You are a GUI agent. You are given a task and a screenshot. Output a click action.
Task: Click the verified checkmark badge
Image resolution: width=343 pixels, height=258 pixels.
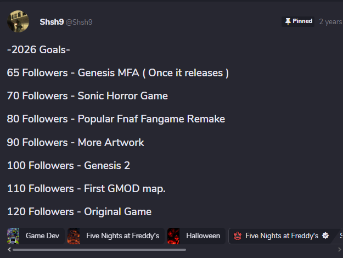[x=326, y=236]
